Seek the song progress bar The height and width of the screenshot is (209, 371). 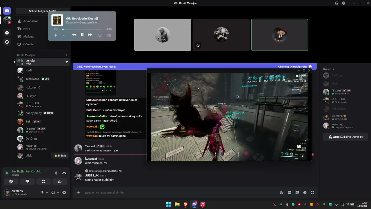[x=82, y=29]
